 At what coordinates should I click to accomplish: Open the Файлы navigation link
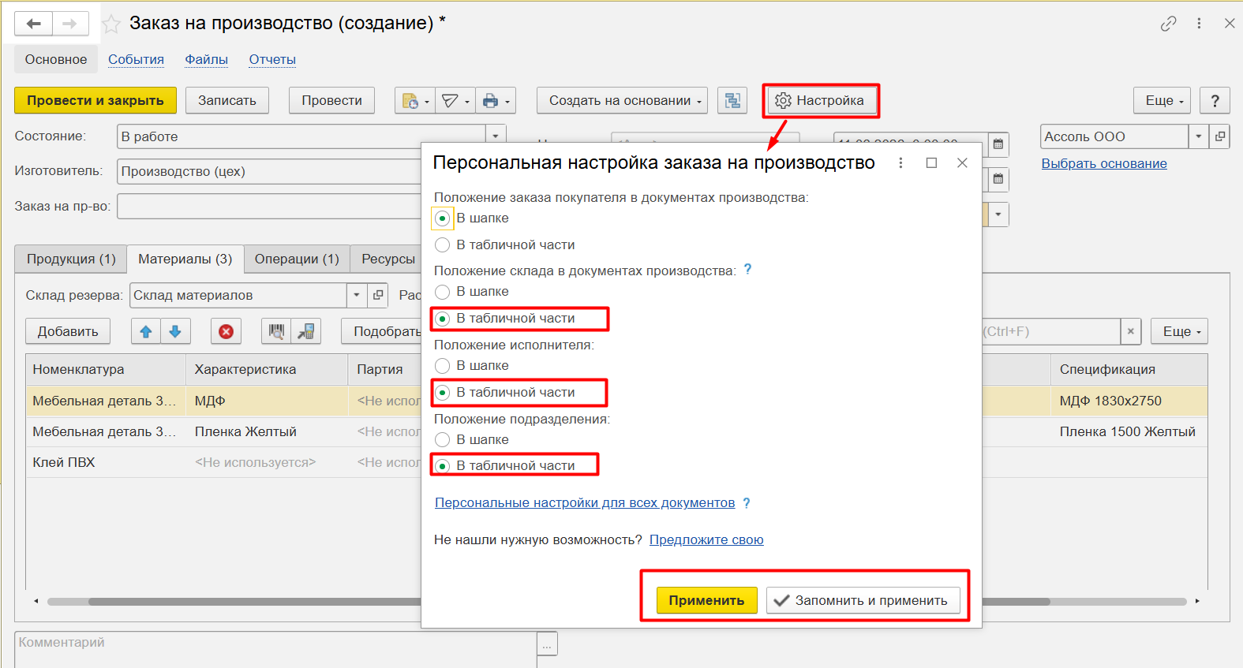point(207,59)
